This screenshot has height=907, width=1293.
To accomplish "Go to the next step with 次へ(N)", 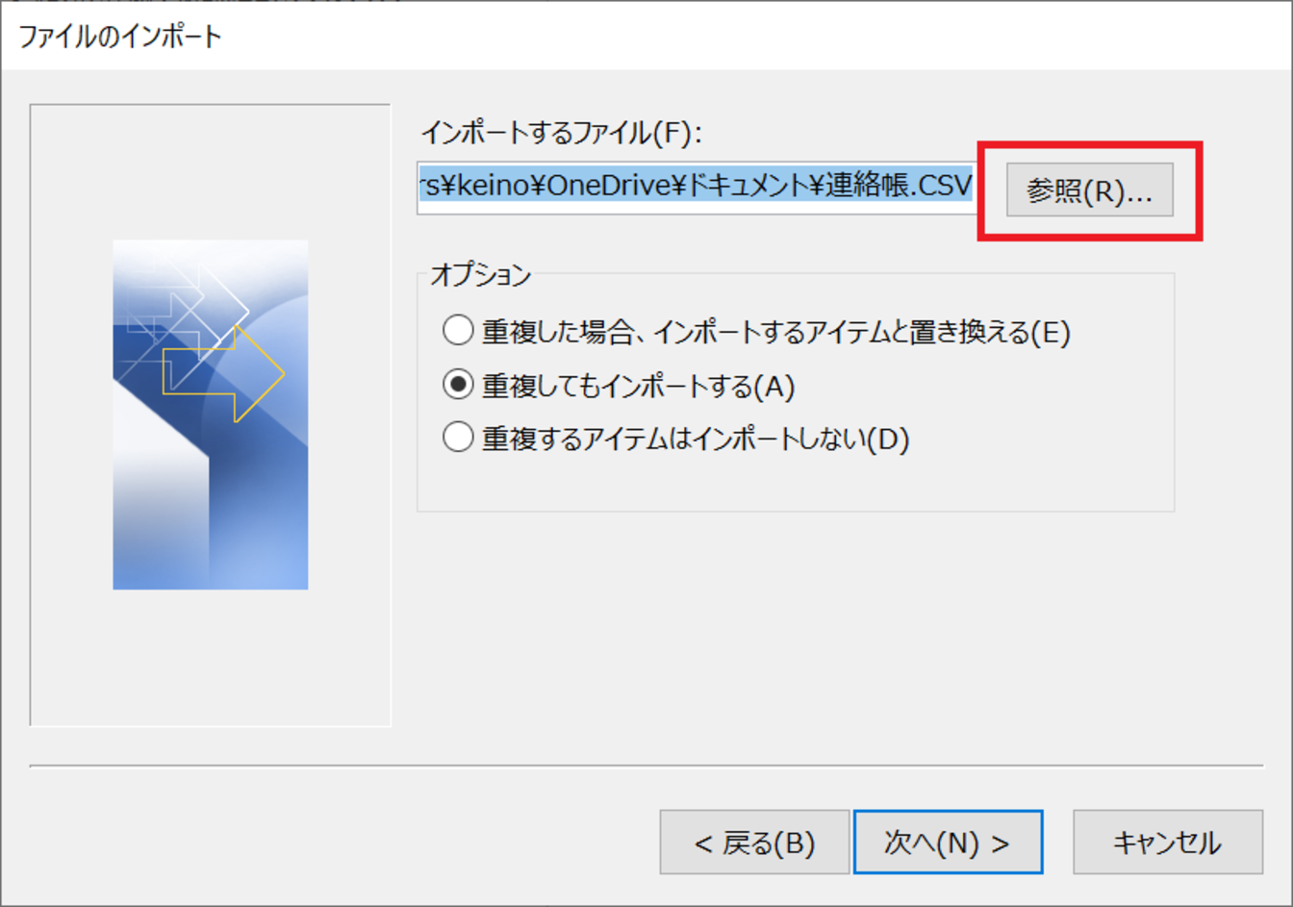I will click(x=948, y=842).
